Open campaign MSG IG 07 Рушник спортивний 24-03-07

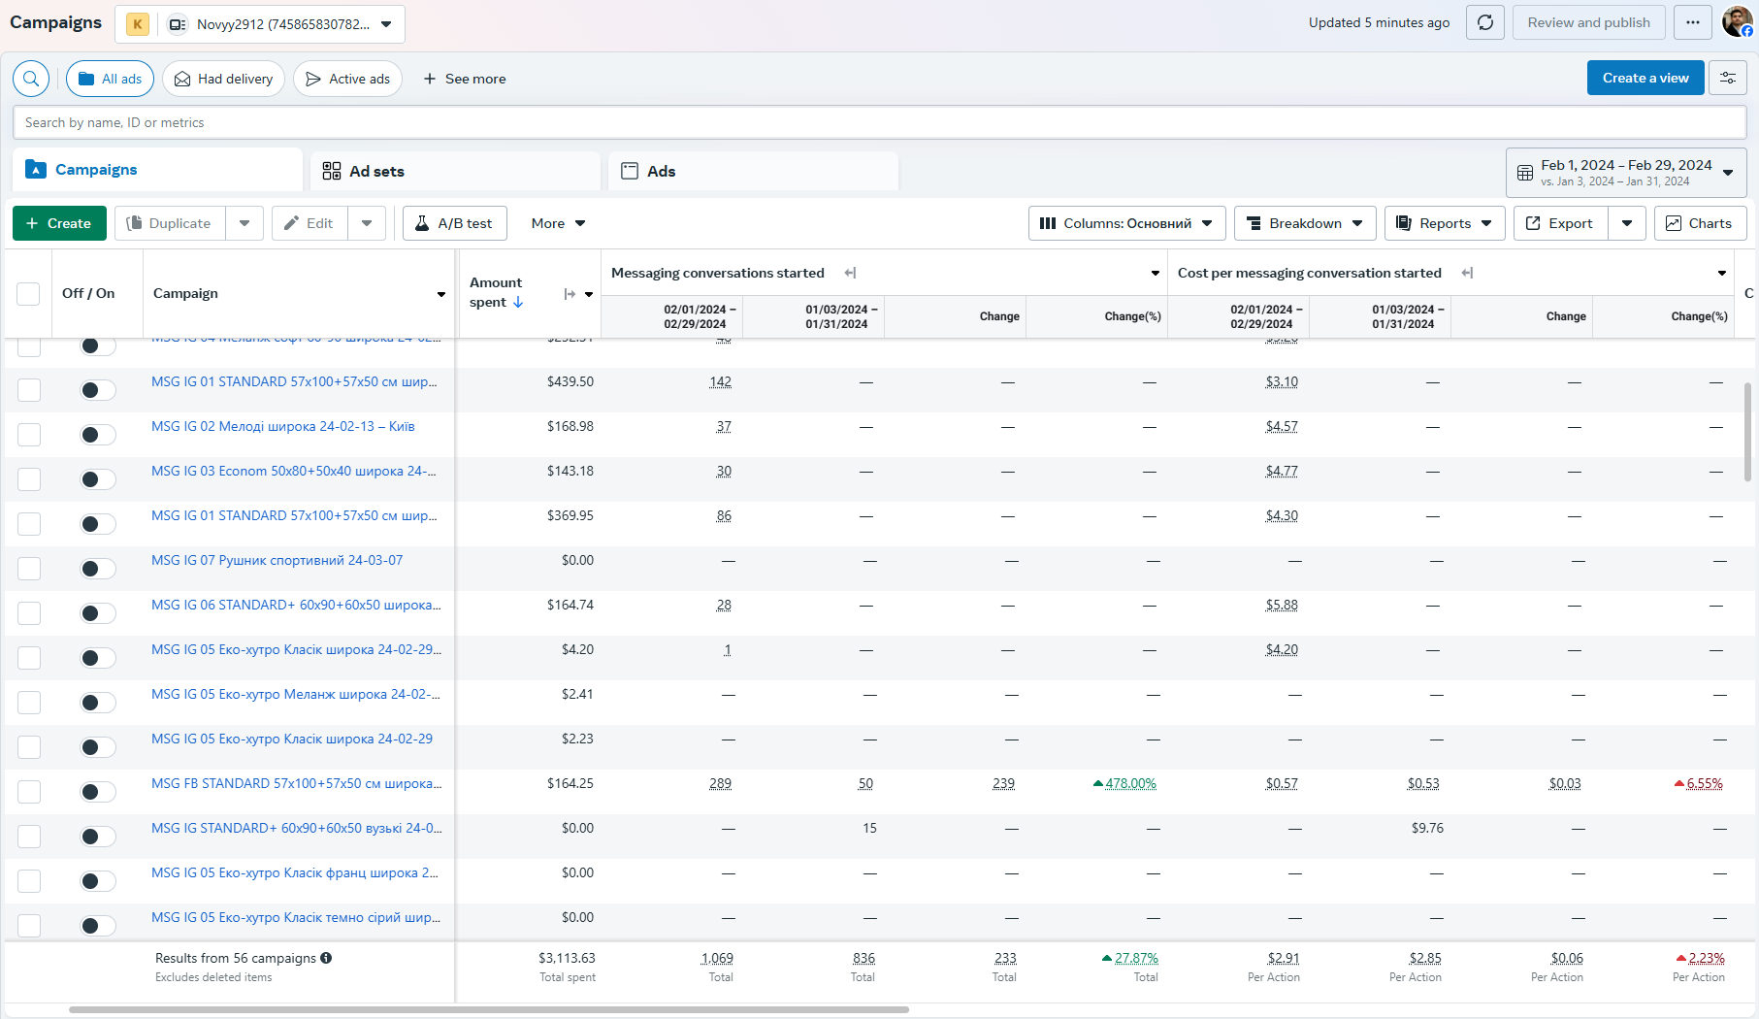277,560
